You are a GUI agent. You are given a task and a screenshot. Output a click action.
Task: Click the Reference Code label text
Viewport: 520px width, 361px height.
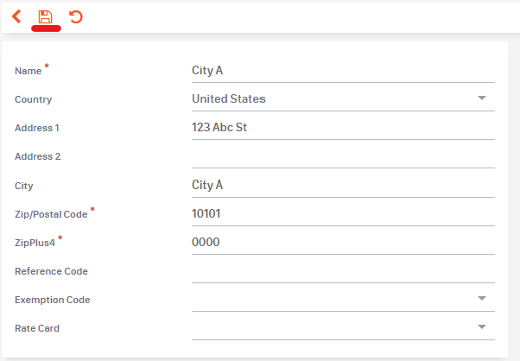pos(51,271)
